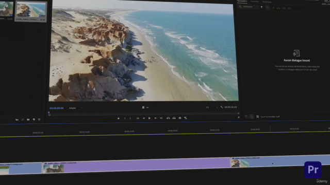Viewport: 330px width, 185px height.
Task: Toggle the Suivre le moniteur actif checkbox
Action: pyautogui.click(x=258, y=117)
